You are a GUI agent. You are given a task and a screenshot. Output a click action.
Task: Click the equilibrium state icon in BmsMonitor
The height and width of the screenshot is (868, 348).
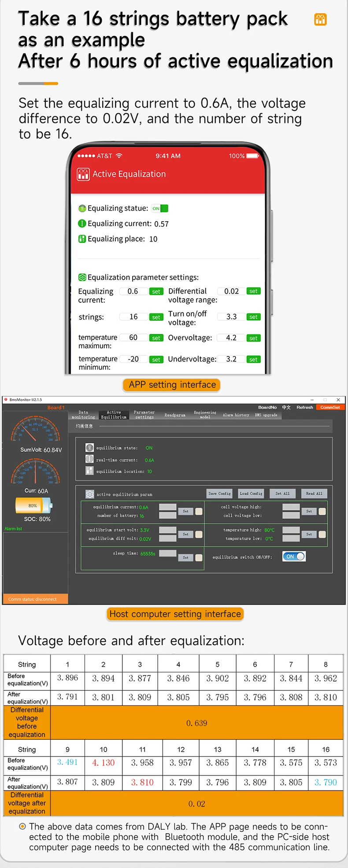pyautogui.click(x=89, y=448)
